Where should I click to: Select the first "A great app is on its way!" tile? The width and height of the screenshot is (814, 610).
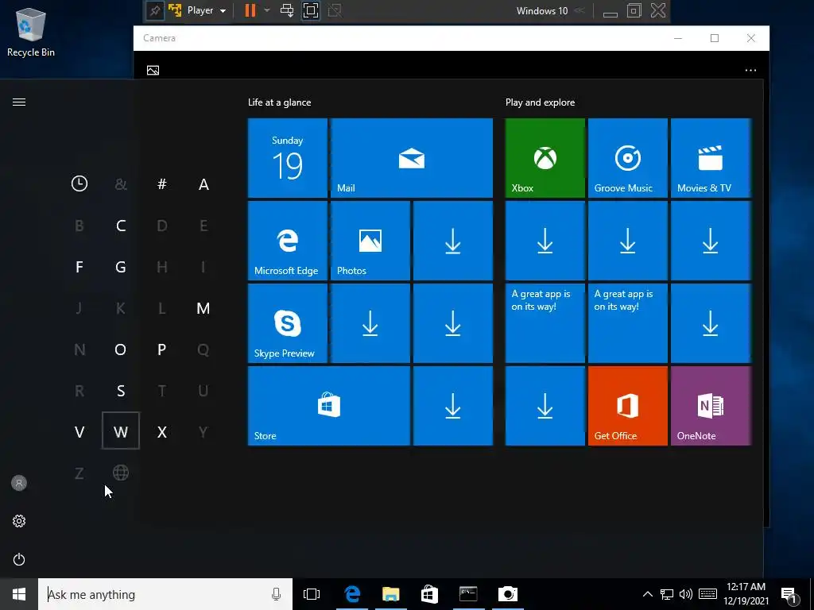click(x=545, y=323)
